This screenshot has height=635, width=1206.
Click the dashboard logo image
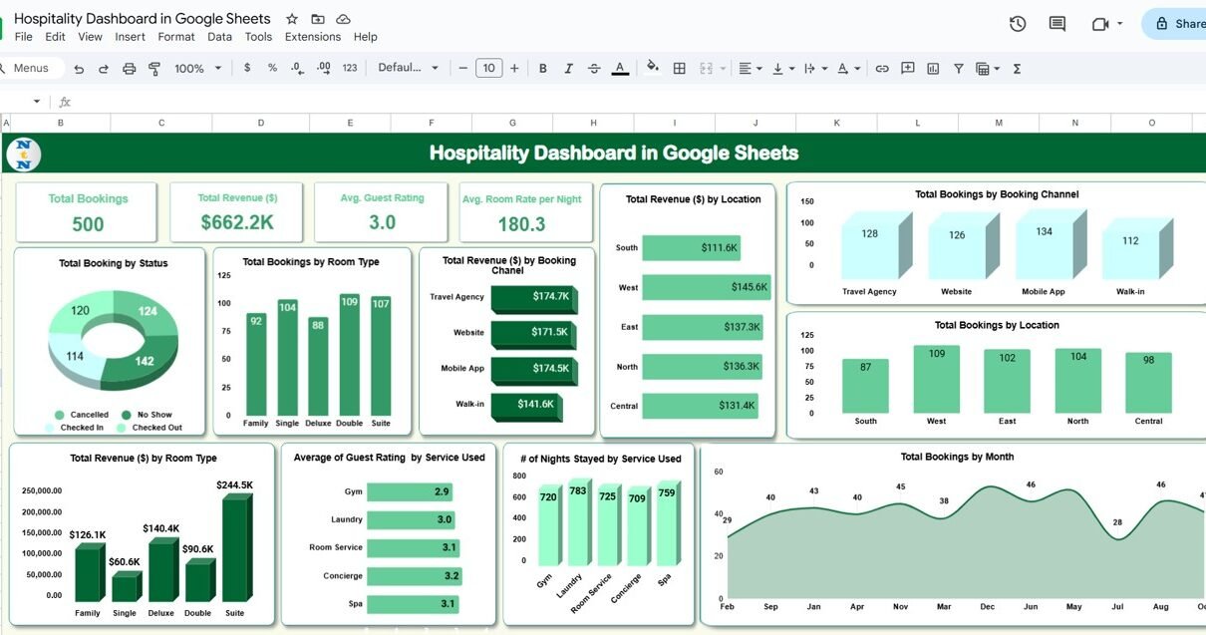coord(24,155)
